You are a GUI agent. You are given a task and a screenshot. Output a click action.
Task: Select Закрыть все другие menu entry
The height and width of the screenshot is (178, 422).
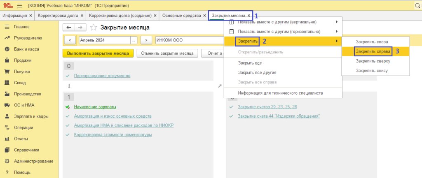(257, 72)
